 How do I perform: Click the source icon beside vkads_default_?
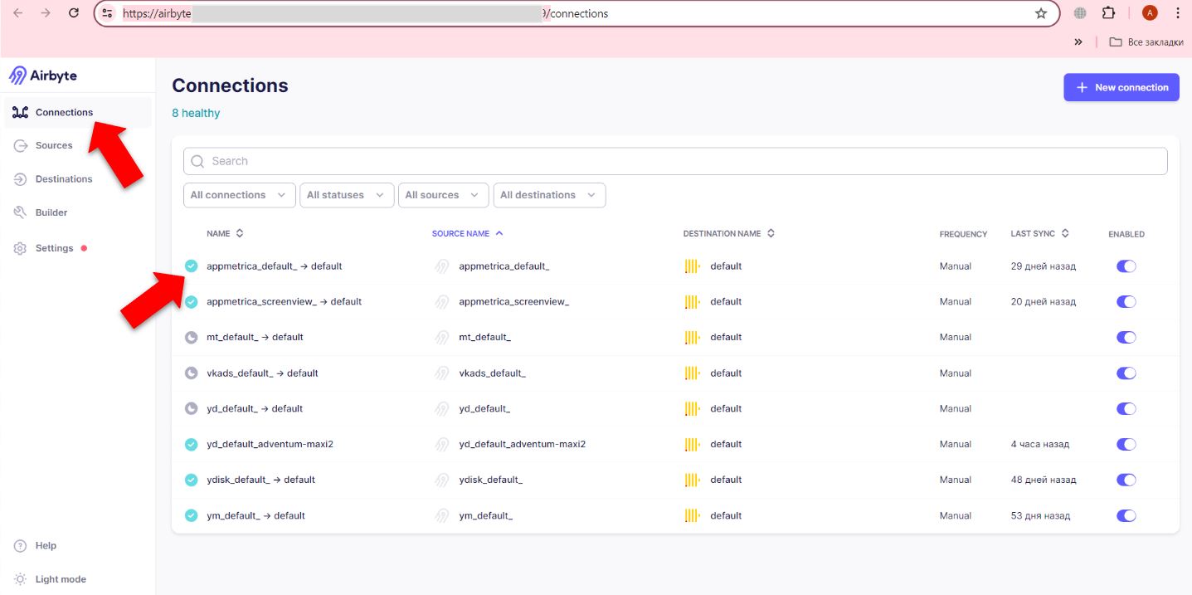[x=443, y=373]
